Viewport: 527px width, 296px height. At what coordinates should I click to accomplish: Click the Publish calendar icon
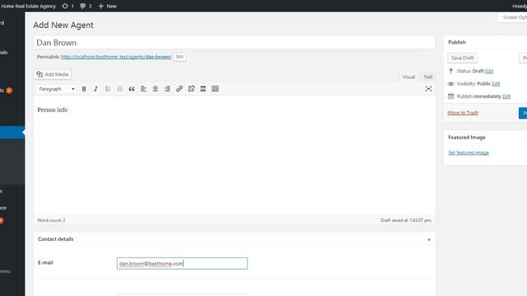coord(451,96)
